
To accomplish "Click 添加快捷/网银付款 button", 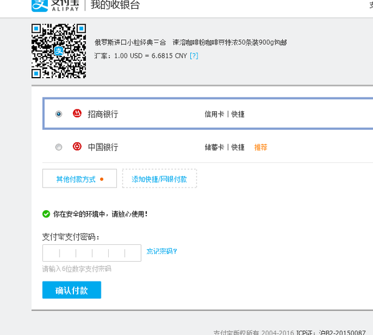I will coord(160,178).
